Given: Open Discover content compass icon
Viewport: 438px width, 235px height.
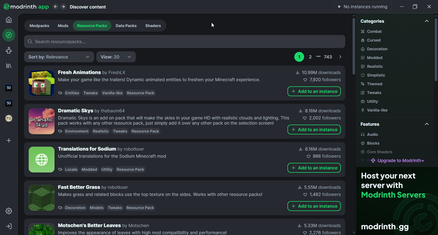Looking at the screenshot, I should (9, 35).
